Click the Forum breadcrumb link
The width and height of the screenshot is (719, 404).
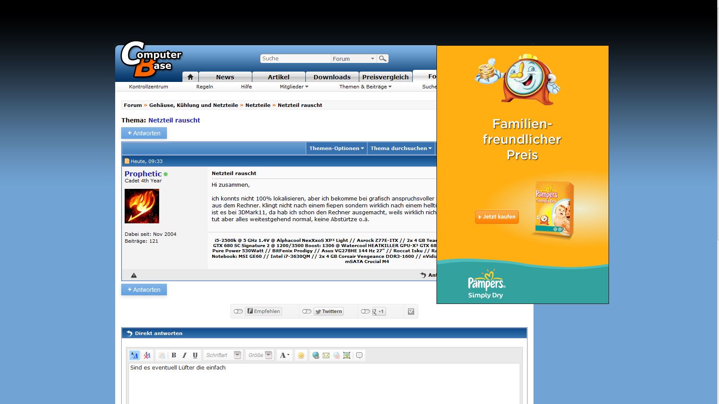point(133,105)
